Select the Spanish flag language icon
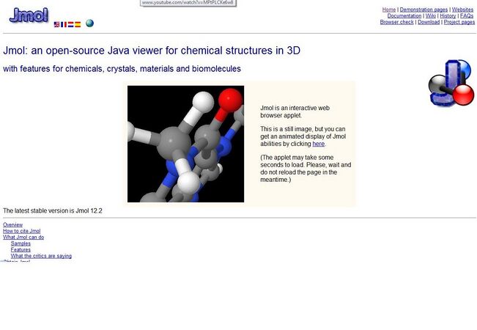 (x=78, y=24)
